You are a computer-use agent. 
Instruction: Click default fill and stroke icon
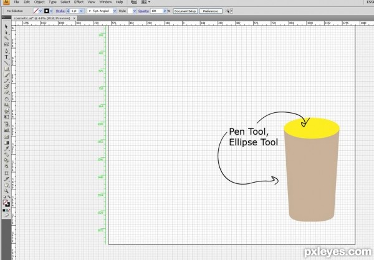click(x=4, y=197)
